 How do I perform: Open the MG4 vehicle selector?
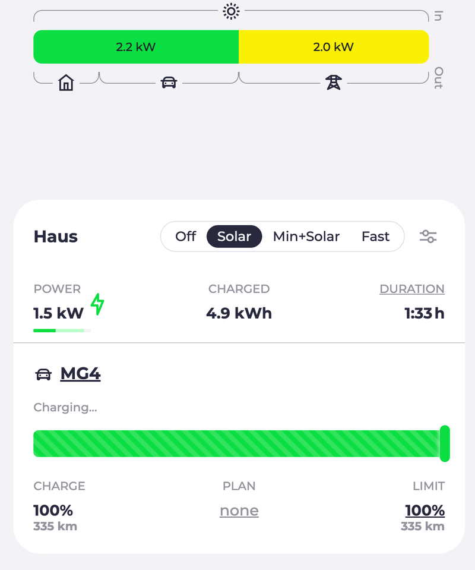80,374
